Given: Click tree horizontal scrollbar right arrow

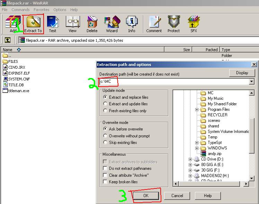Looking at the screenshot, I should click(x=246, y=184).
